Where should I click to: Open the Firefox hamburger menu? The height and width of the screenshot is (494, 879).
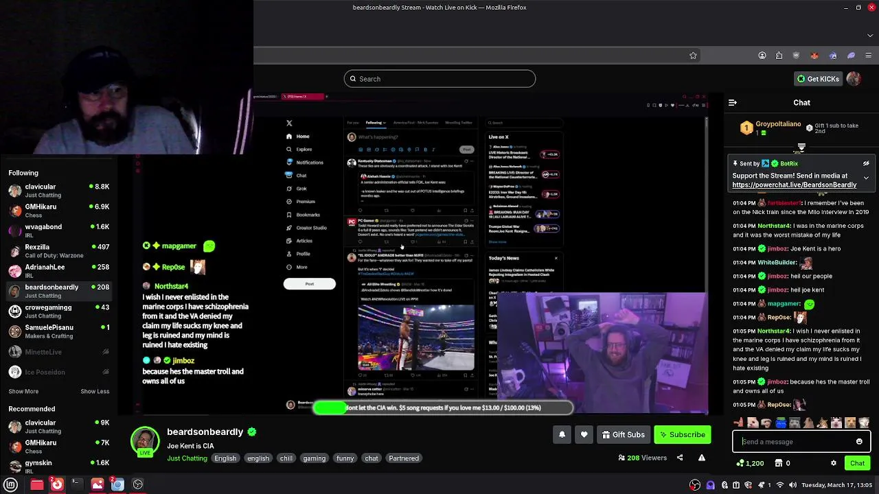tap(868, 56)
